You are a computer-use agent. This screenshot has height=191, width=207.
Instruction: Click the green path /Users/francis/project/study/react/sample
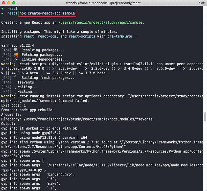coord(100,23)
